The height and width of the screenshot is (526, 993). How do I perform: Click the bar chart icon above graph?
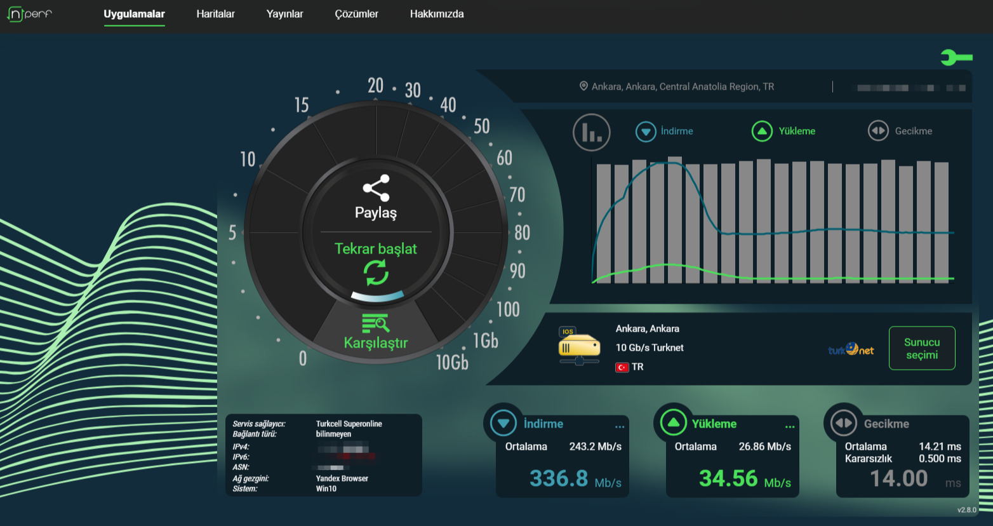coord(591,132)
